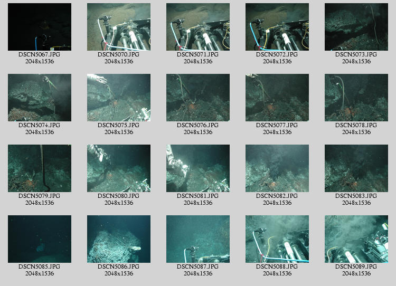Click the DSCN5086.JPG filename text
This screenshot has width=396, height=286.
click(x=118, y=266)
